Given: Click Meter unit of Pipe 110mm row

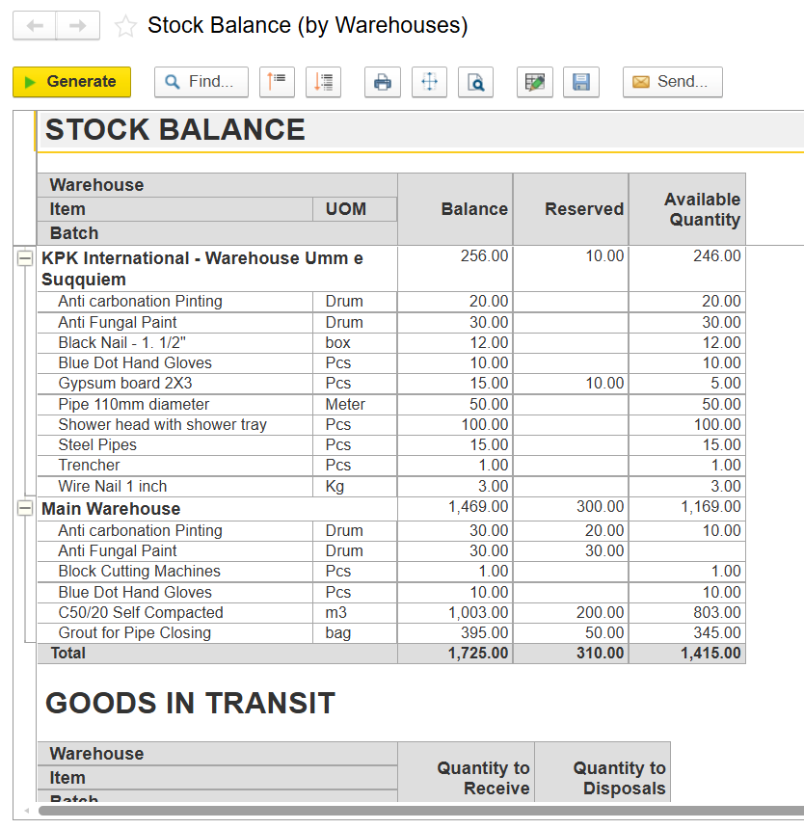Looking at the screenshot, I should click(345, 405).
